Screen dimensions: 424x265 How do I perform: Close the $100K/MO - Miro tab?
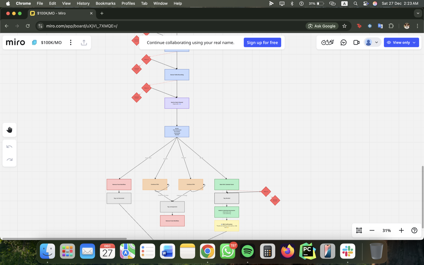tap(91, 13)
